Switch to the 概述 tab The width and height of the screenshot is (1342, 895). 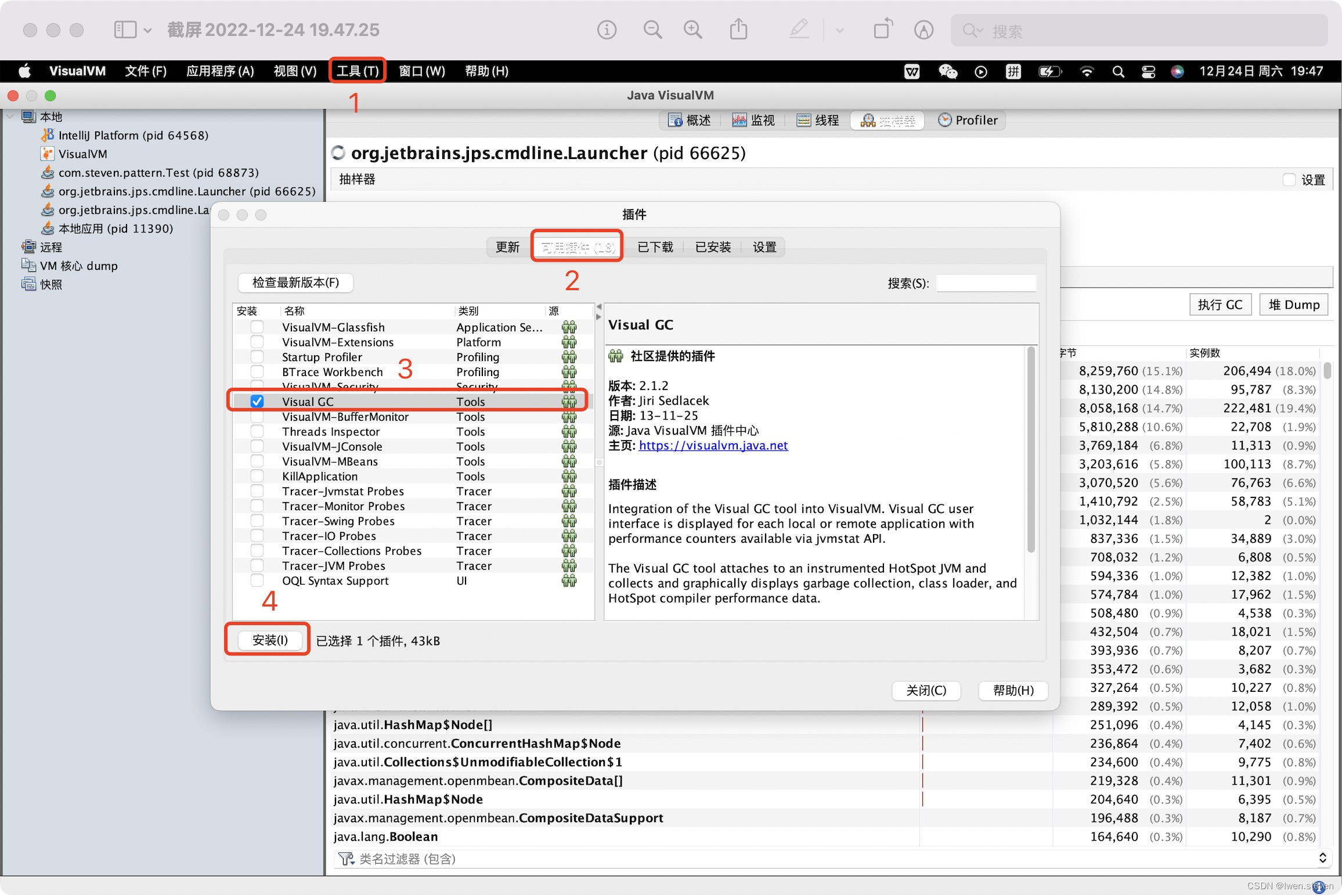(689, 120)
